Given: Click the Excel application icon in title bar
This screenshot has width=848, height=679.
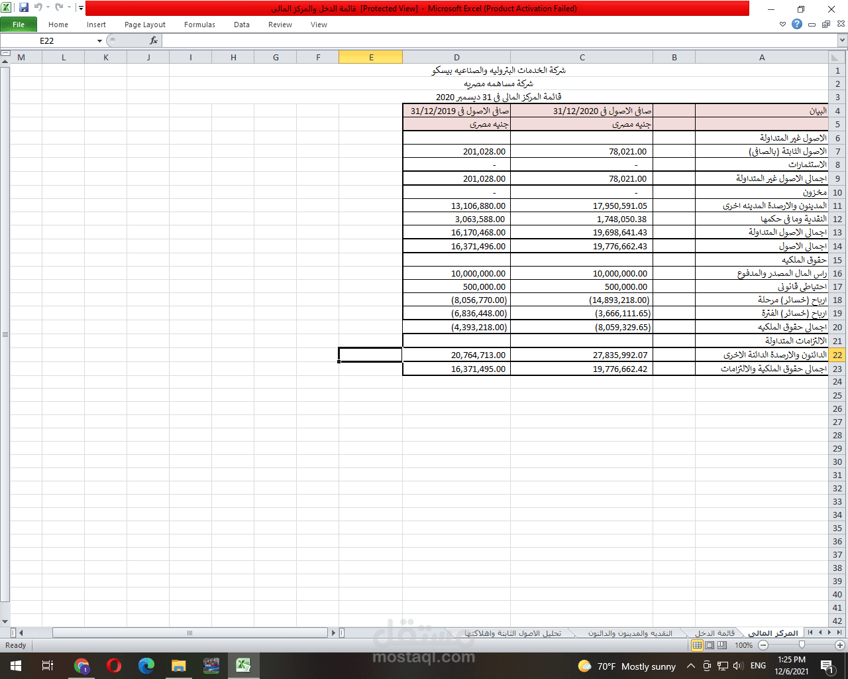Looking at the screenshot, I should pos(7,8).
